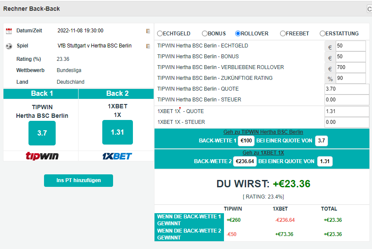Click the date value 2022-11-08 19:30:00

pyautogui.click(x=80, y=31)
